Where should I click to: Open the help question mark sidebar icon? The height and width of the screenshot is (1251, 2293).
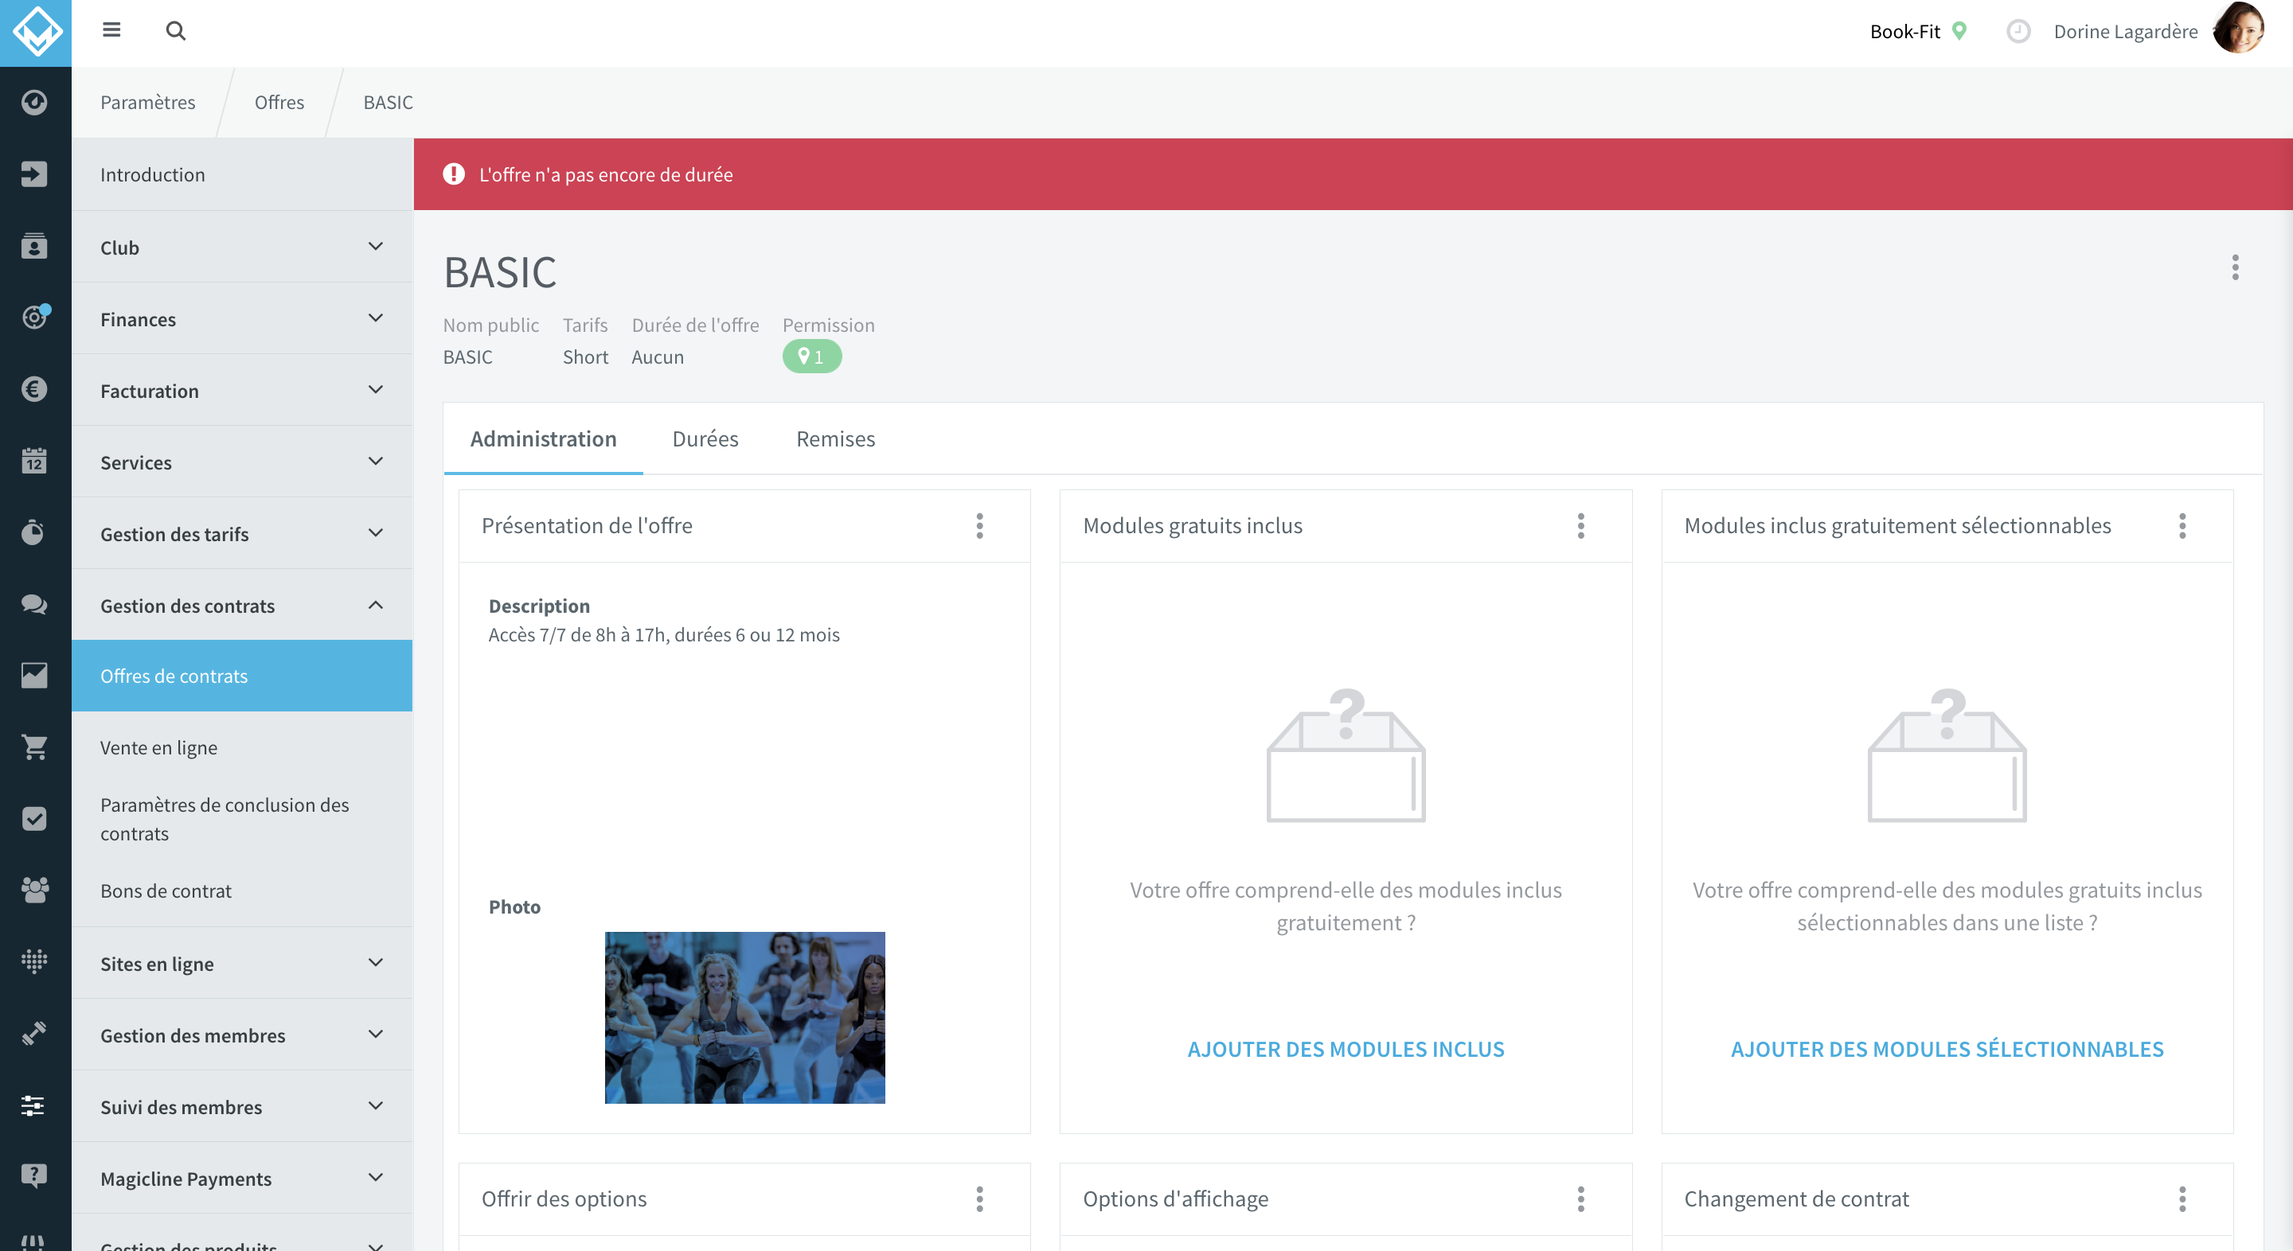33,1176
